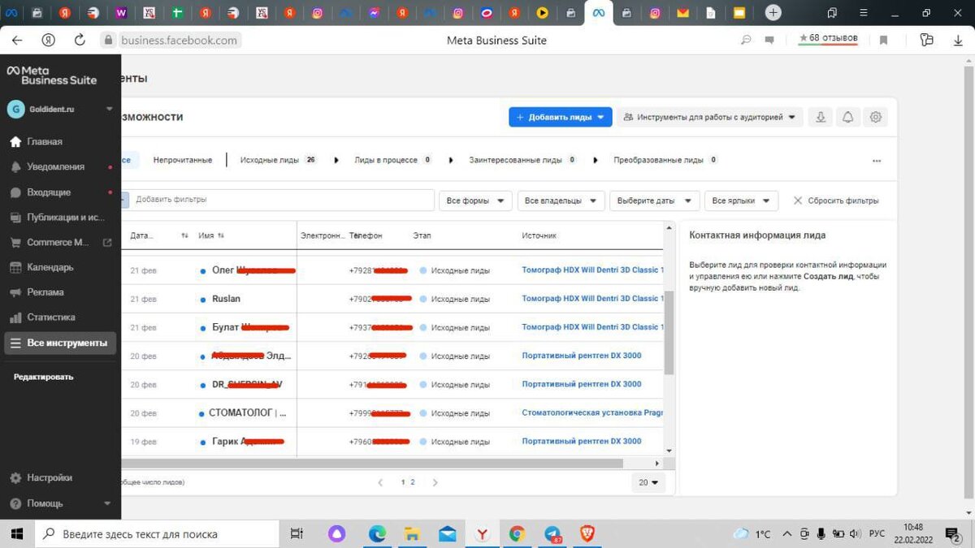Open Все инструменты menu
Image resolution: width=975 pixels, height=548 pixels.
(60, 343)
